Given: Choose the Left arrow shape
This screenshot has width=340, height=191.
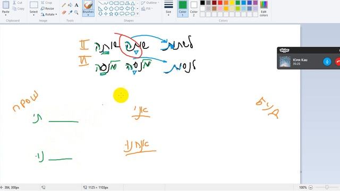Looking at the screenshot, I should coord(127,8).
